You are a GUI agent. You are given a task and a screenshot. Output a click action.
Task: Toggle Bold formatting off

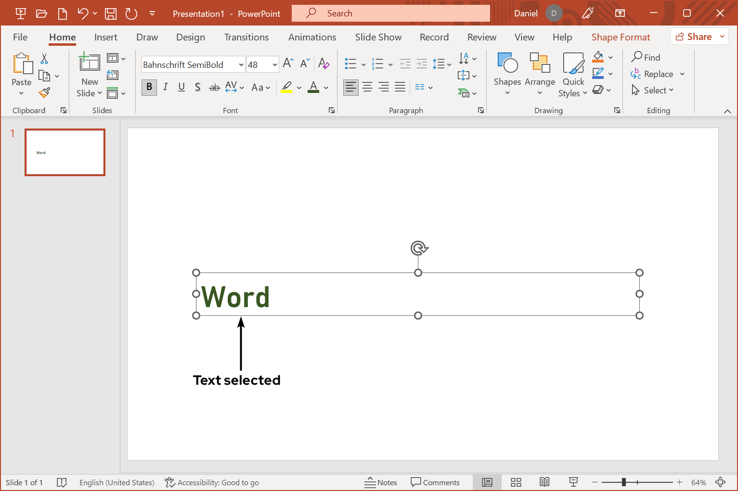(x=149, y=87)
